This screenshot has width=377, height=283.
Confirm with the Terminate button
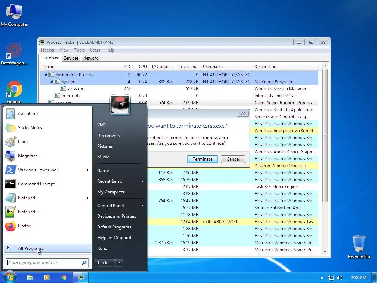[202, 159]
